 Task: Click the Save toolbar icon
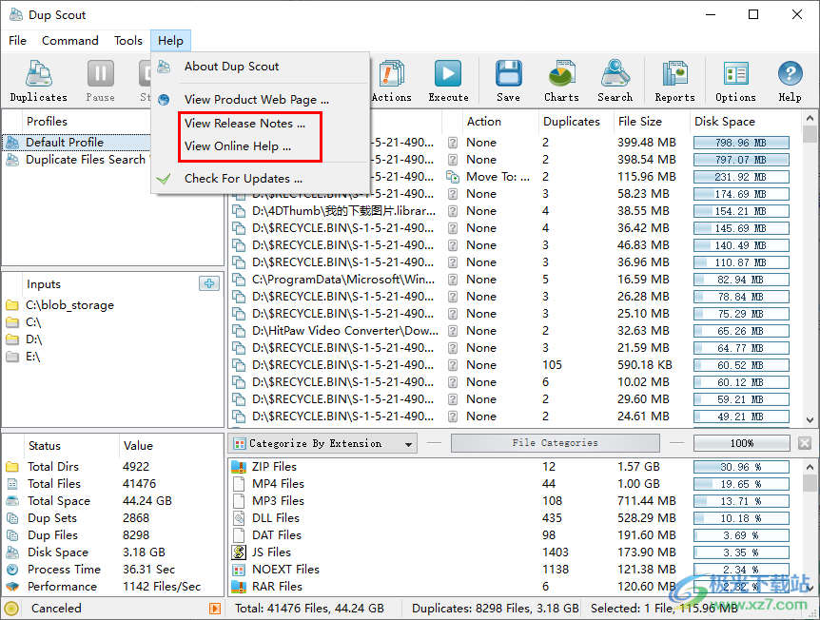tap(508, 81)
